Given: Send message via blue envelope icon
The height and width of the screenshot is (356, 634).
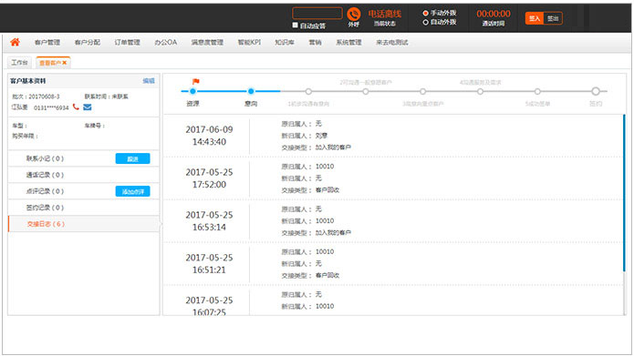Looking at the screenshot, I should point(88,107).
